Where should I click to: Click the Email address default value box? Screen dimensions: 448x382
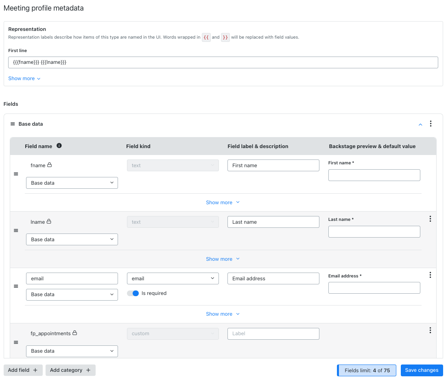point(374,288)
